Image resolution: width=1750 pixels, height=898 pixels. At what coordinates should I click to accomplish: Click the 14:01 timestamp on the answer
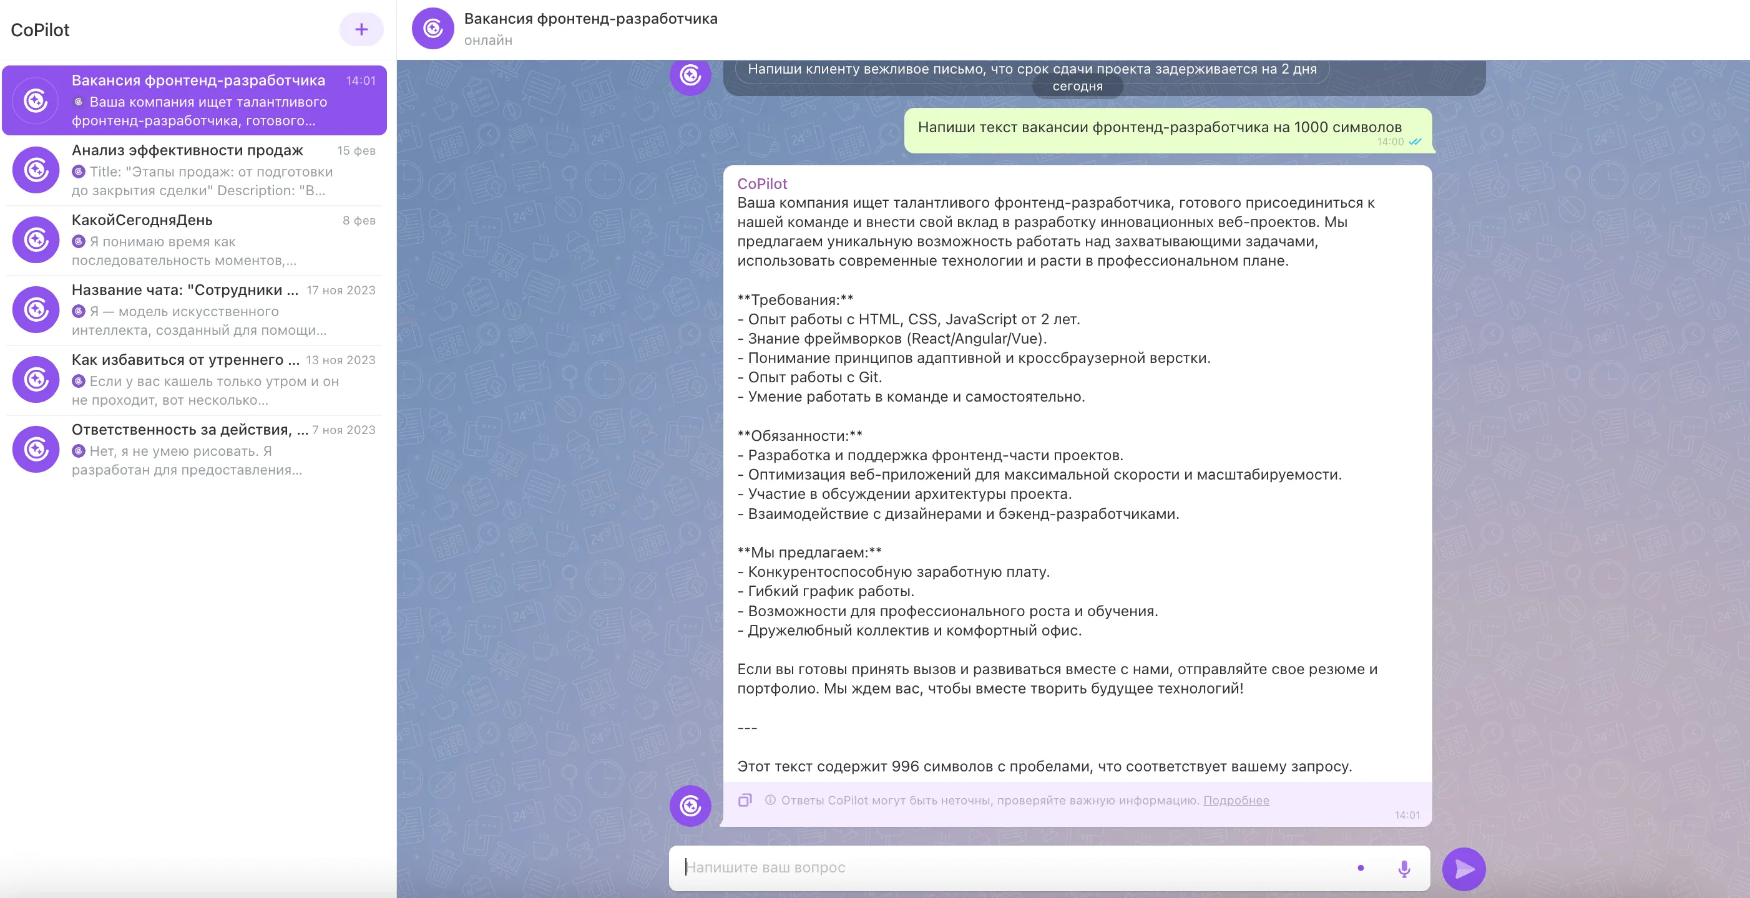pos(1407,814)
